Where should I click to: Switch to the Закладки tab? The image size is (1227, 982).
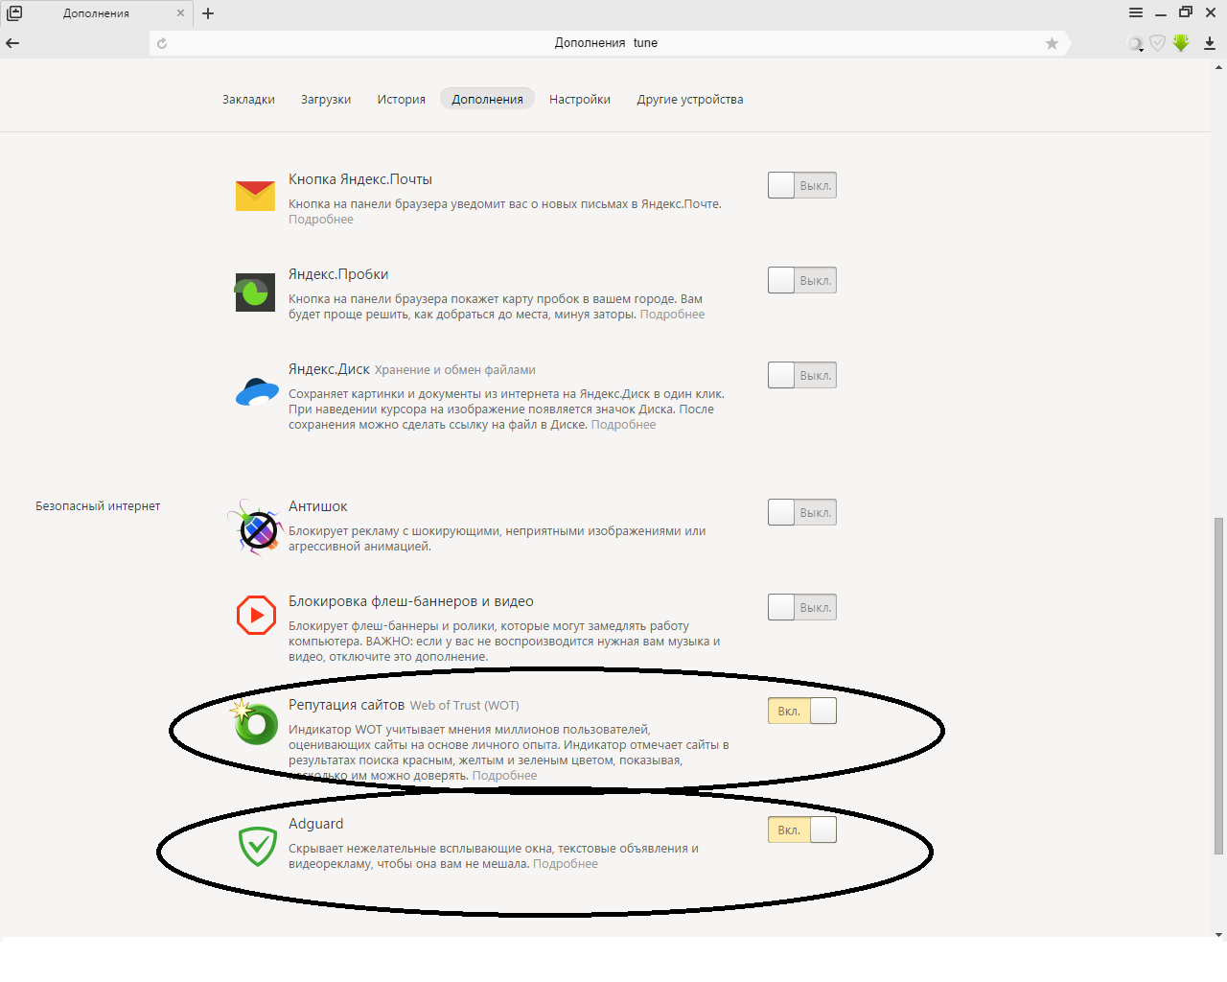(248, 99)
